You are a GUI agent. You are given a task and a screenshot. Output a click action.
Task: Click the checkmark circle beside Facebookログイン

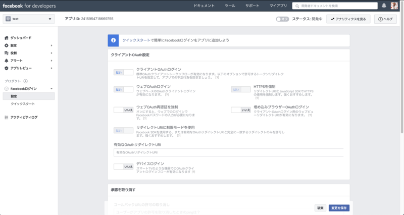[7, 89]
